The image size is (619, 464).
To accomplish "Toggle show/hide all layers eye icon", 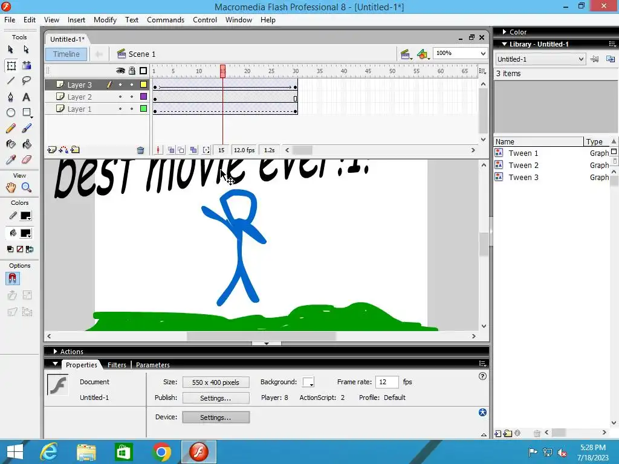I will click(x=120, y=71).
